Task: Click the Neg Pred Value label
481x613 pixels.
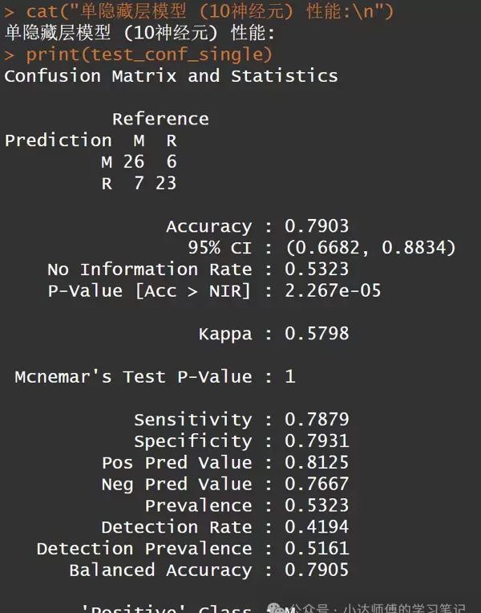Action: [176, 485]
